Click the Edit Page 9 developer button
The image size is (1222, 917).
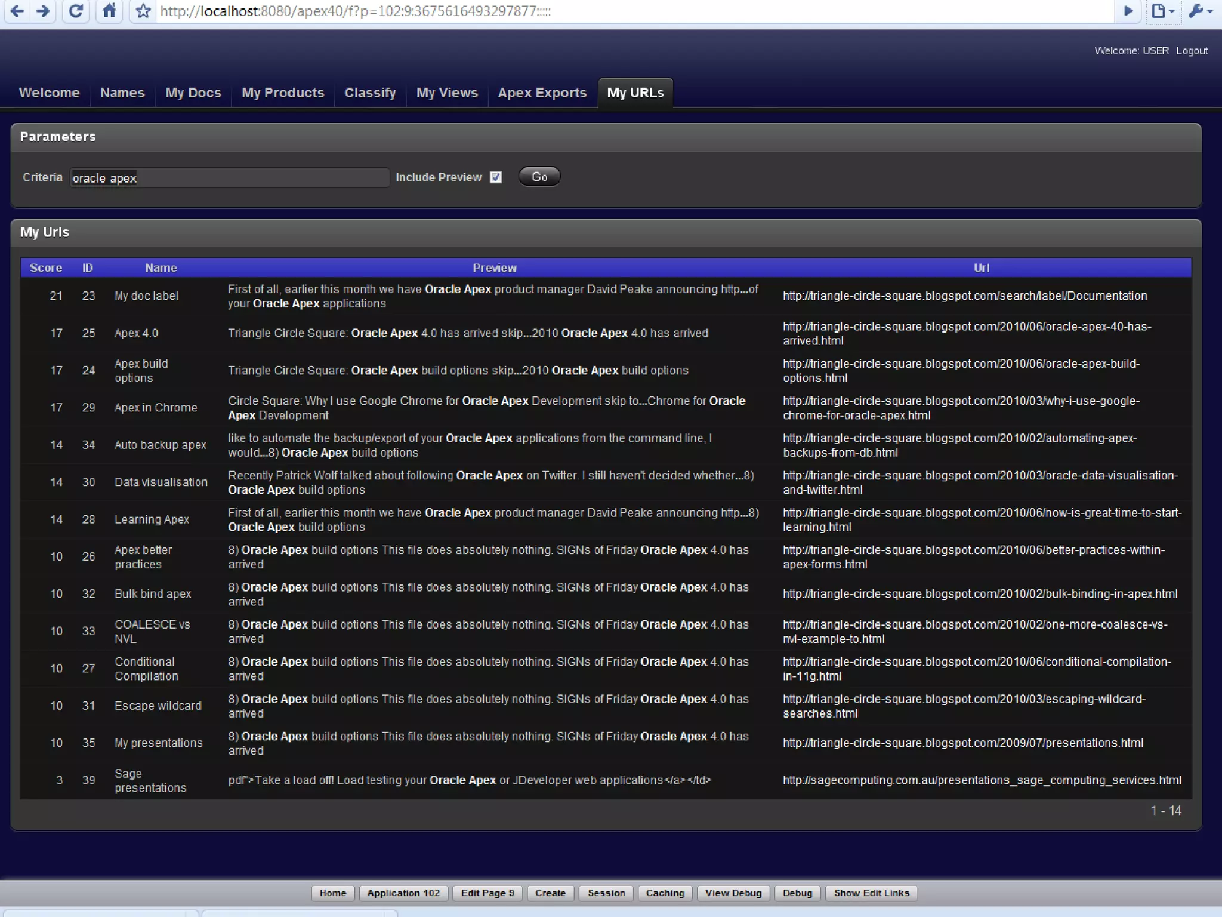tap(487, 893)
